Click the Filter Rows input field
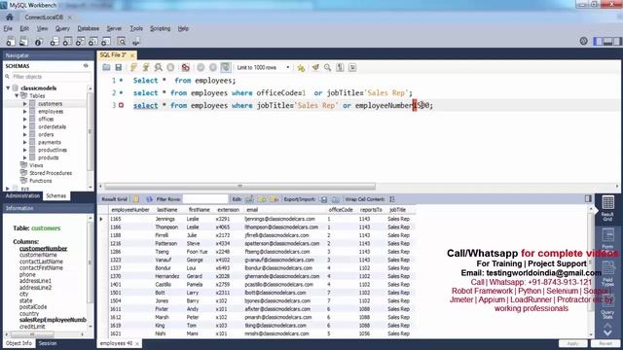This screenshot has width=623, height=350. pyautogui.click(x=205, y=199)
